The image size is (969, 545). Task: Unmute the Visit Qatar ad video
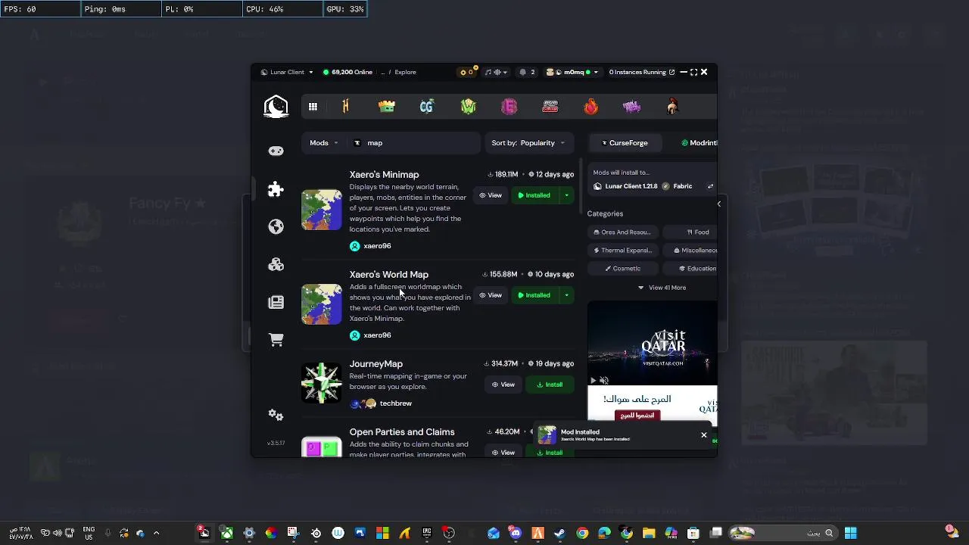(x=604, y=380)
